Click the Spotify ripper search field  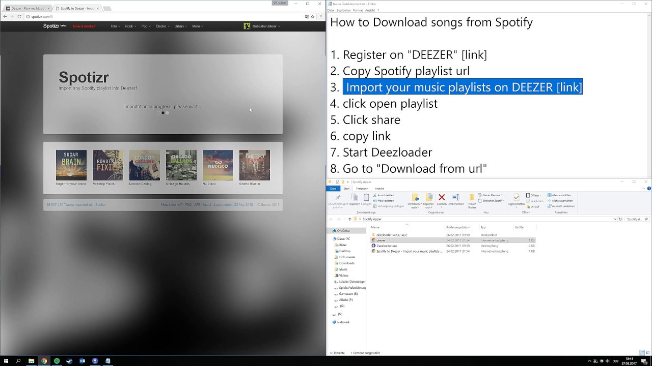[x=637, y=219]
